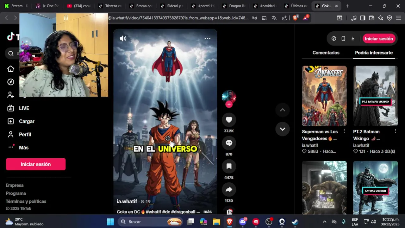The width and height of the screenshot is (405, 228).
Task: Open the Brave Leo AI sparkle icon
Action: 381,18
